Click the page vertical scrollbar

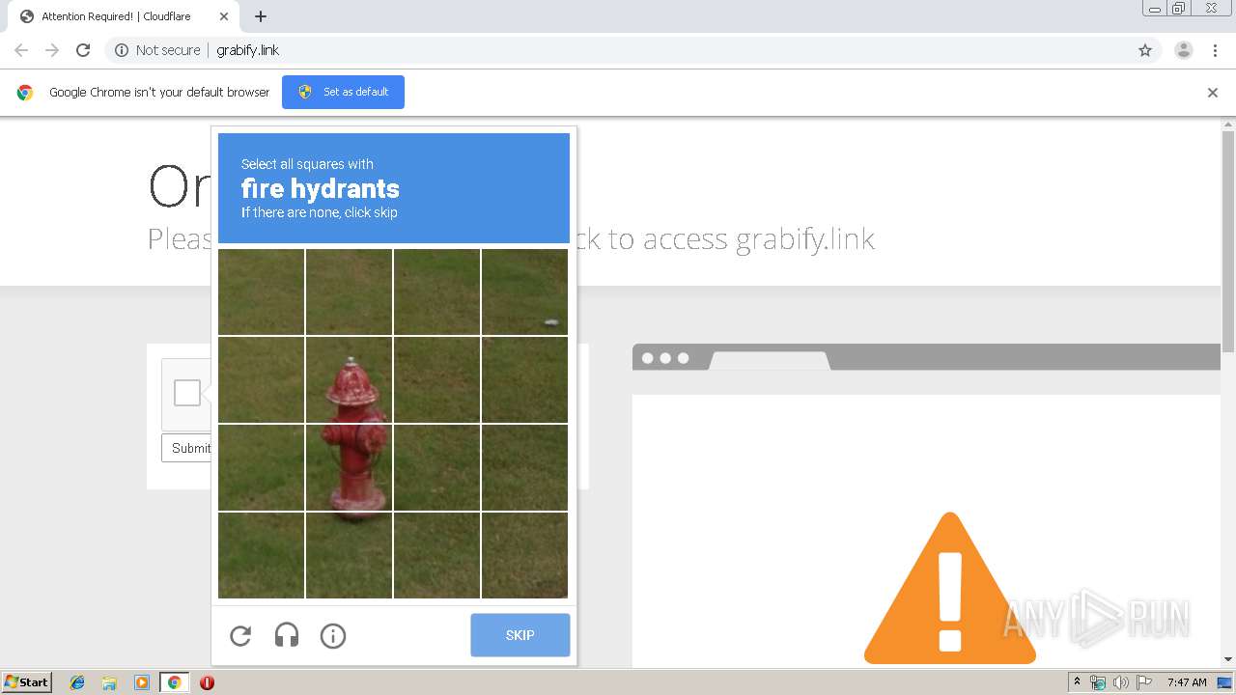coord(1228,241)
